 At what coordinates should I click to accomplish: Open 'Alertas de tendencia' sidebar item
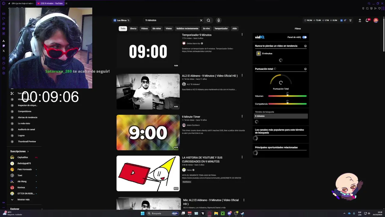tap(27, 117)
